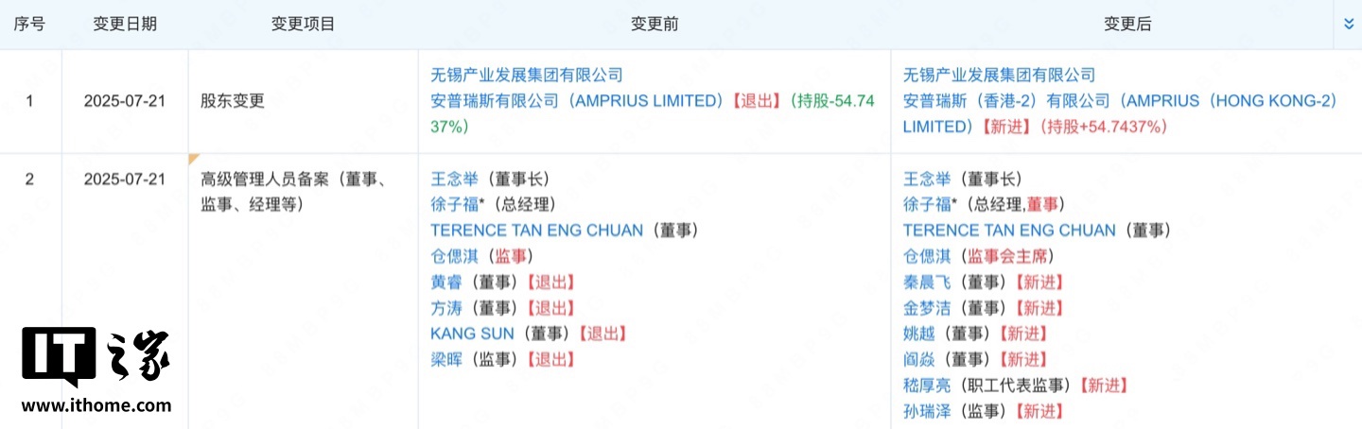The height and width of the screenshot is (429, 1362).
Task: Click the 变更日期 column header
Action: (124, 25)
